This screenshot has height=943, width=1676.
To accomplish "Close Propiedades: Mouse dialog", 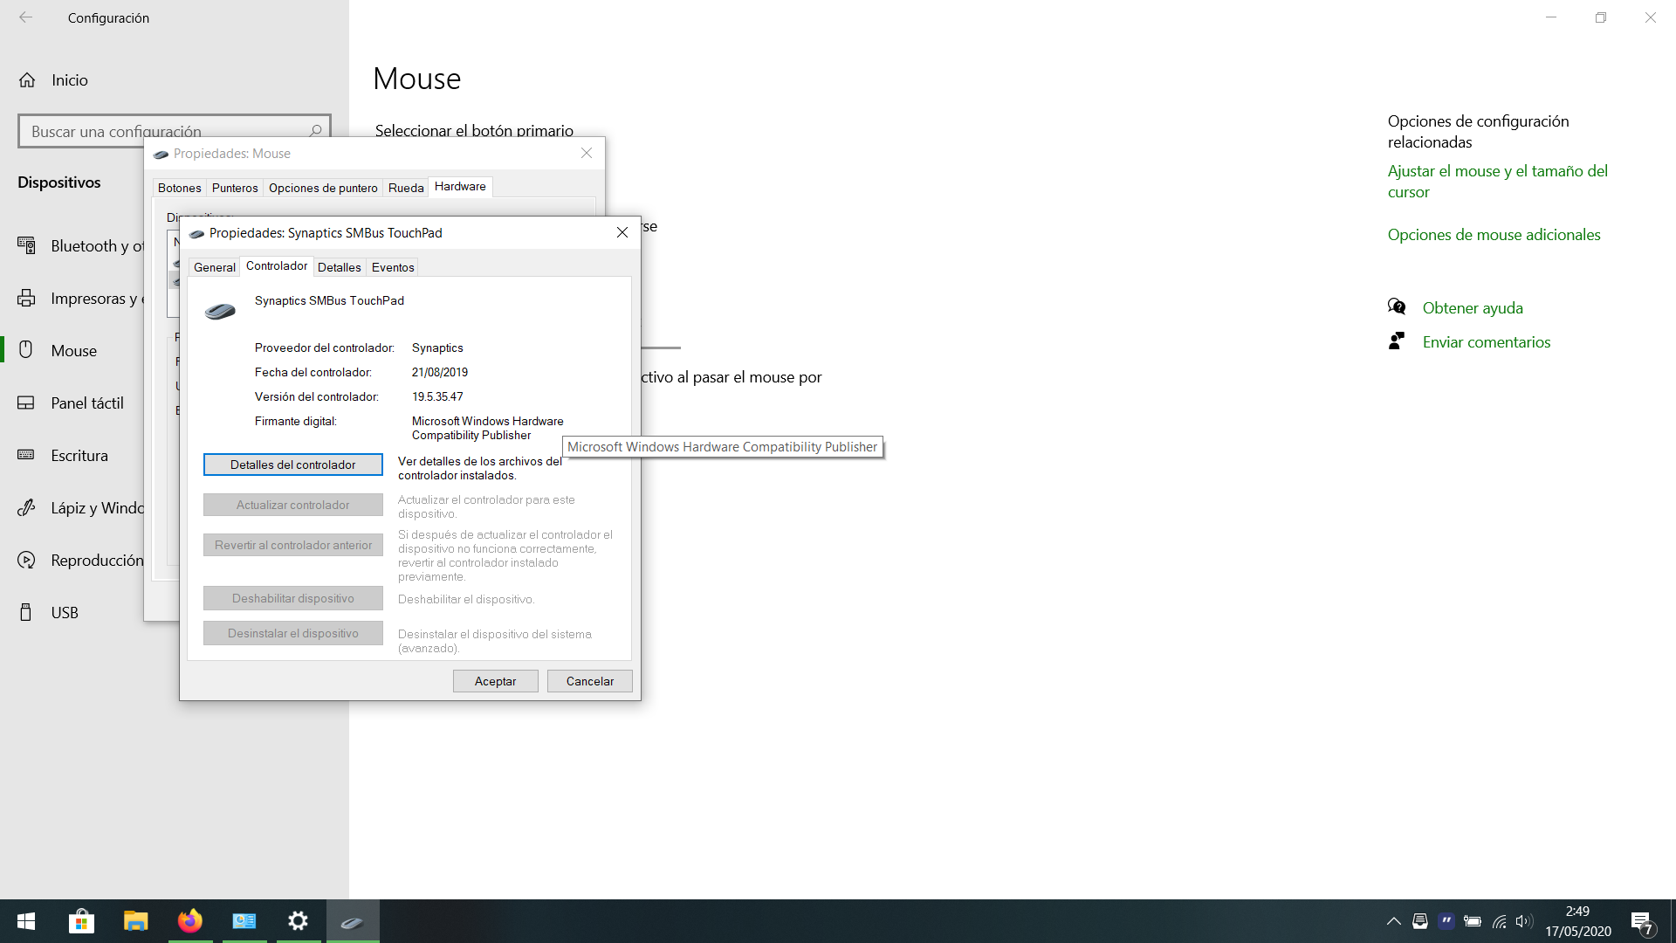I will [587, 153].
